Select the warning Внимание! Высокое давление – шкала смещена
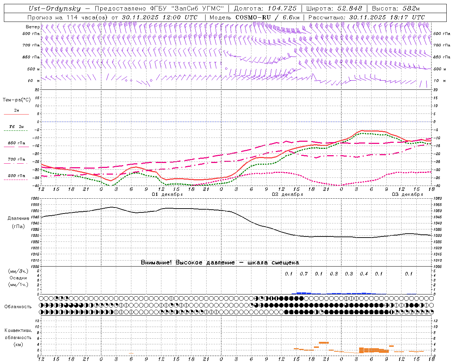 pyautogui.click(x=220, y=262)
